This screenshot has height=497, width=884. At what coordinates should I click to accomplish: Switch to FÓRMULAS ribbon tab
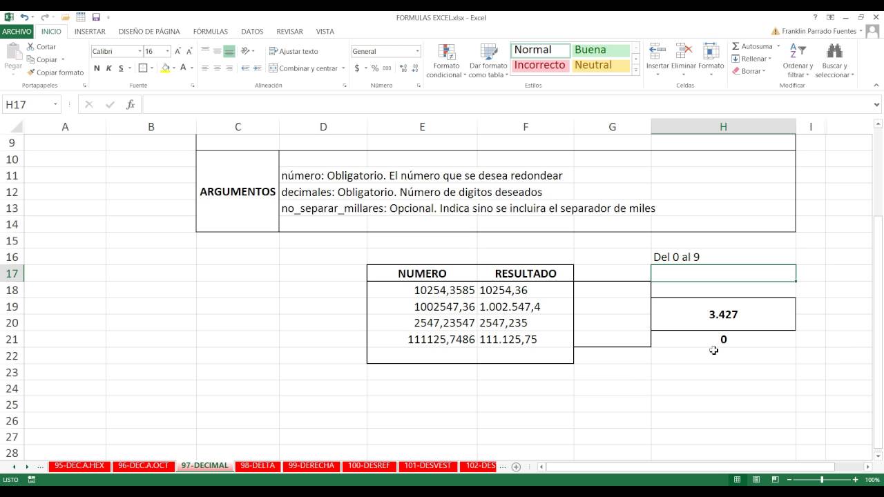tap(211, 31)
